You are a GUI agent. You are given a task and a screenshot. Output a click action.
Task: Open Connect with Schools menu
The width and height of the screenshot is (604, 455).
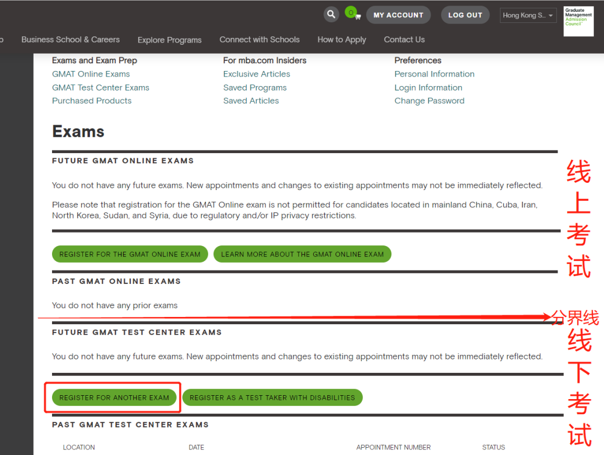pos(259,40)
